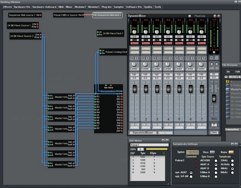
Task: Click the Gain knob on channel 5
Action: 179,32
